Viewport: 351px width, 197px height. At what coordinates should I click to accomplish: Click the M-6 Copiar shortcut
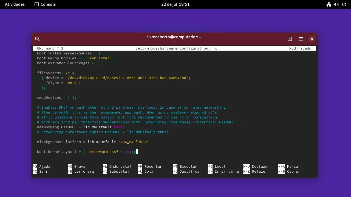click(x=289, y=171)
